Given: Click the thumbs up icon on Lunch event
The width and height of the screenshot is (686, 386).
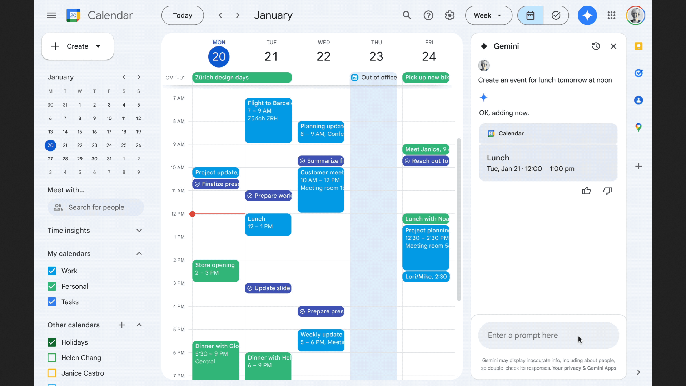Looking at the screenshot, I should [x=587, y=190].
